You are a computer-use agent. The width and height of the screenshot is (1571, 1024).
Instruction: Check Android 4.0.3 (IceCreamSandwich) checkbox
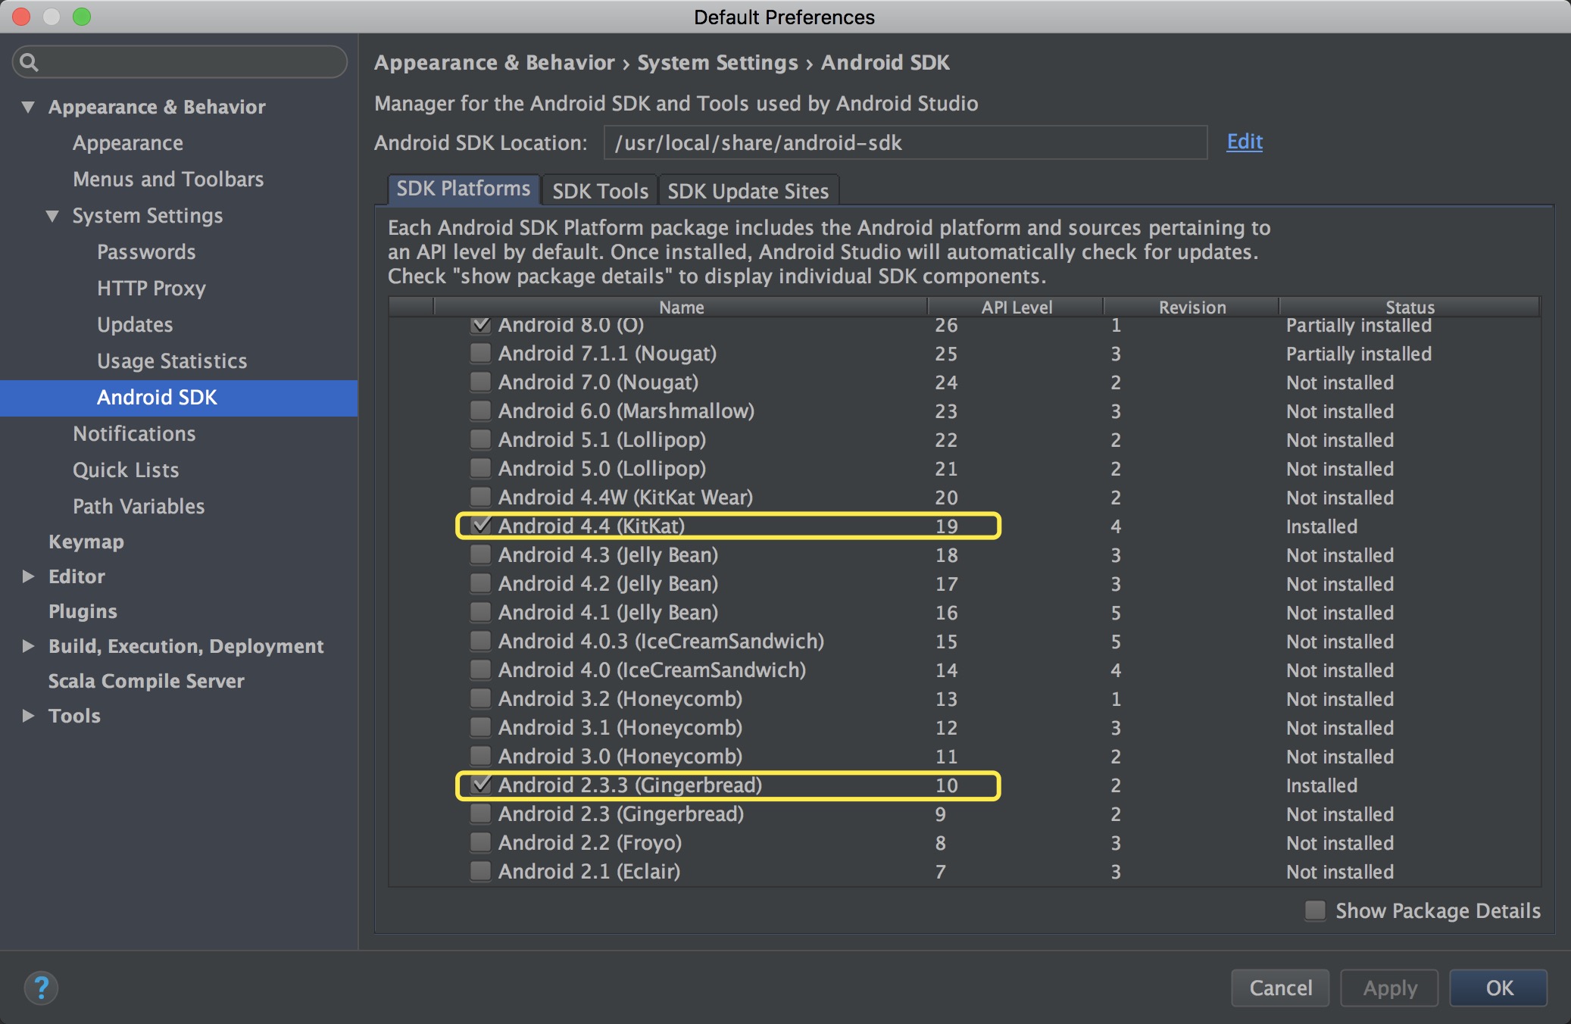480,642
